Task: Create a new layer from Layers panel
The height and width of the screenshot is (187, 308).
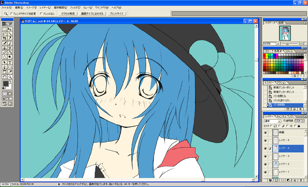Action: [x=295, y=180]
